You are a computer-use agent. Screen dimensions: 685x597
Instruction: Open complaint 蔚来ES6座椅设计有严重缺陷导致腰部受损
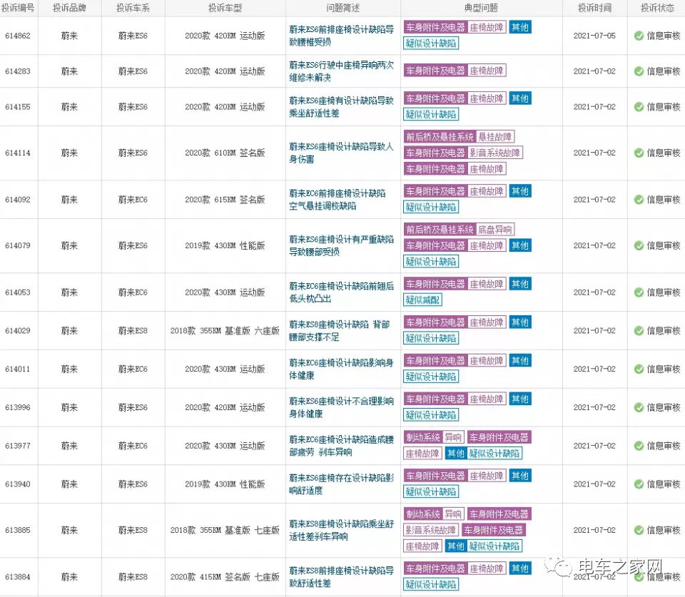tap(341, 245)
